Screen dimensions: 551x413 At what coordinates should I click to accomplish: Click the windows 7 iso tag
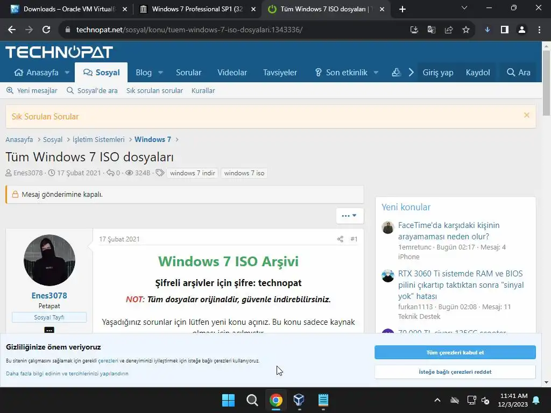pos(244,173)
